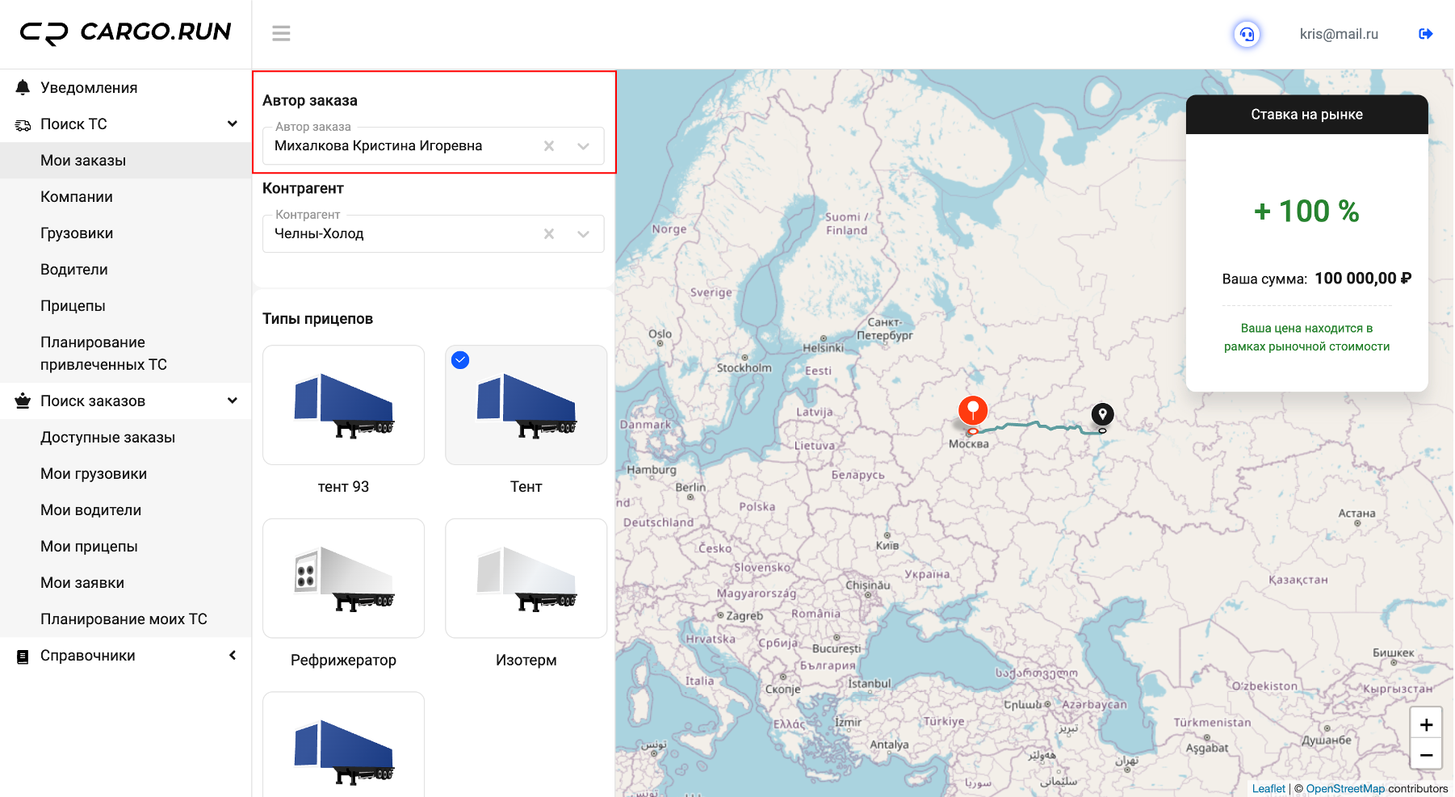Open Мои заказы in sidebar

click(x=83, y=161)
